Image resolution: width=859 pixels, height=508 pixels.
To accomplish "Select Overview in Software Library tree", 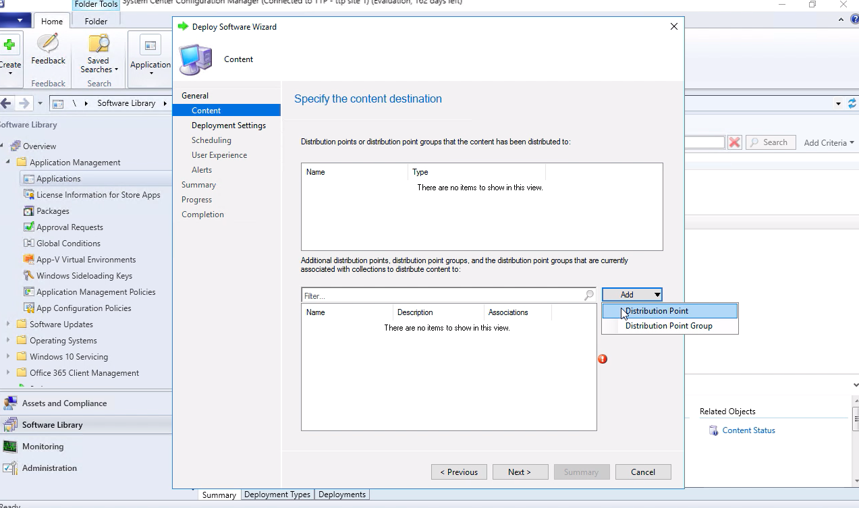I will coord(39,146).
